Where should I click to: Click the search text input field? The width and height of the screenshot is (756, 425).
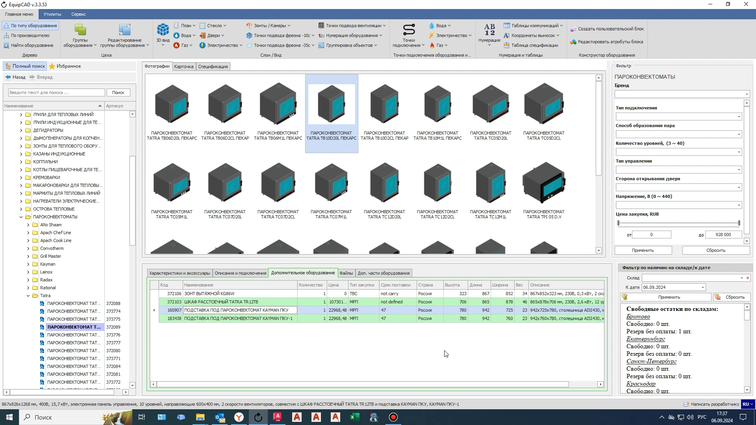click(56, 92)
